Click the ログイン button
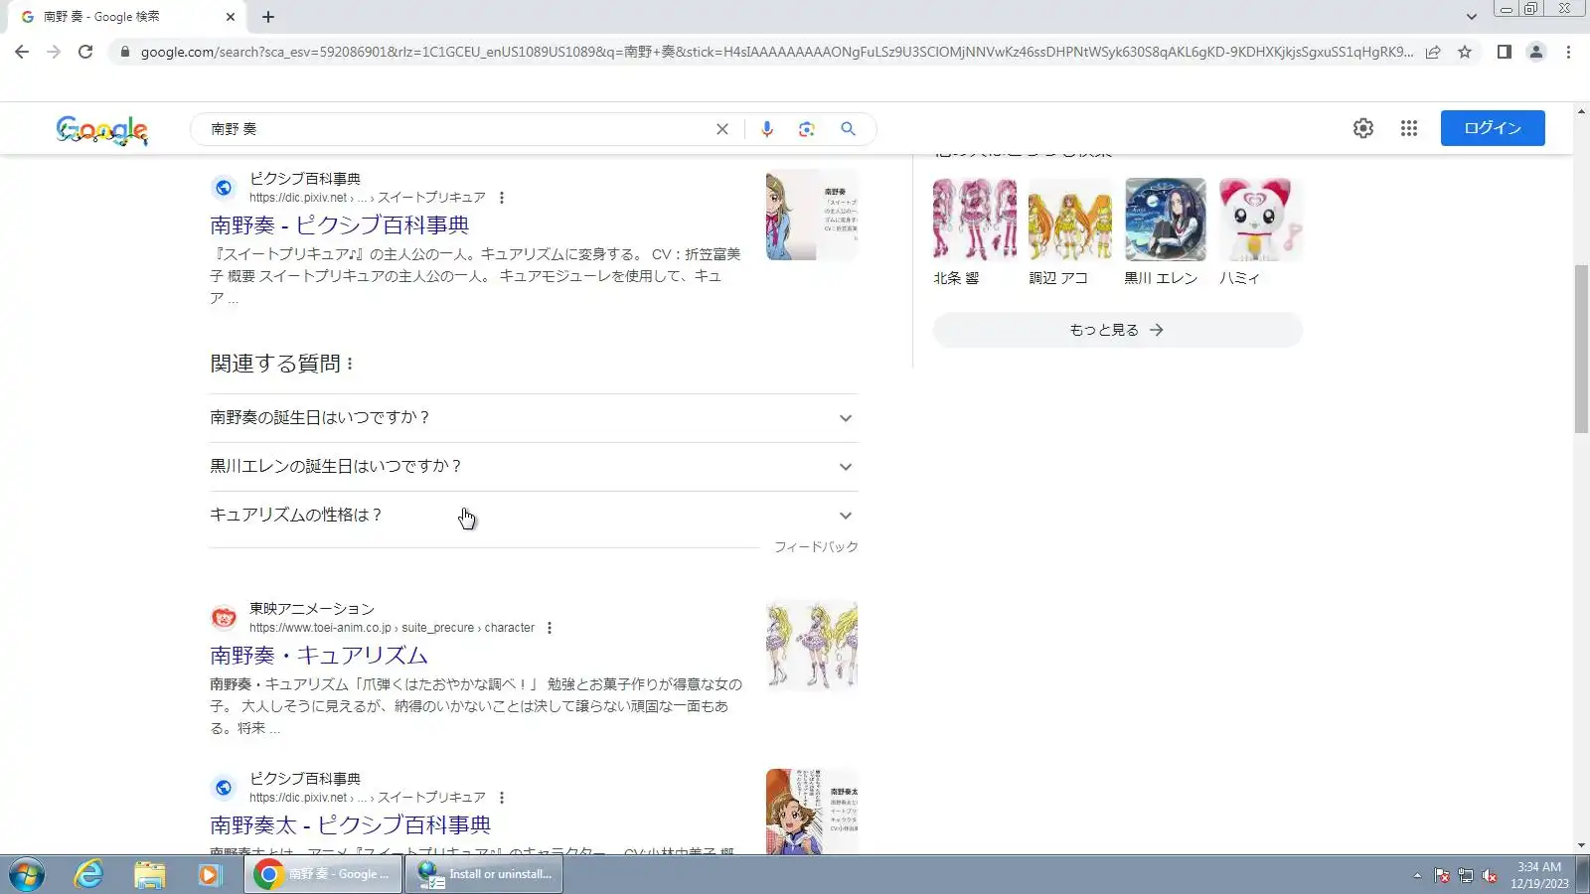Viewport: 1590px width, 894px height. coord(1493,128)
